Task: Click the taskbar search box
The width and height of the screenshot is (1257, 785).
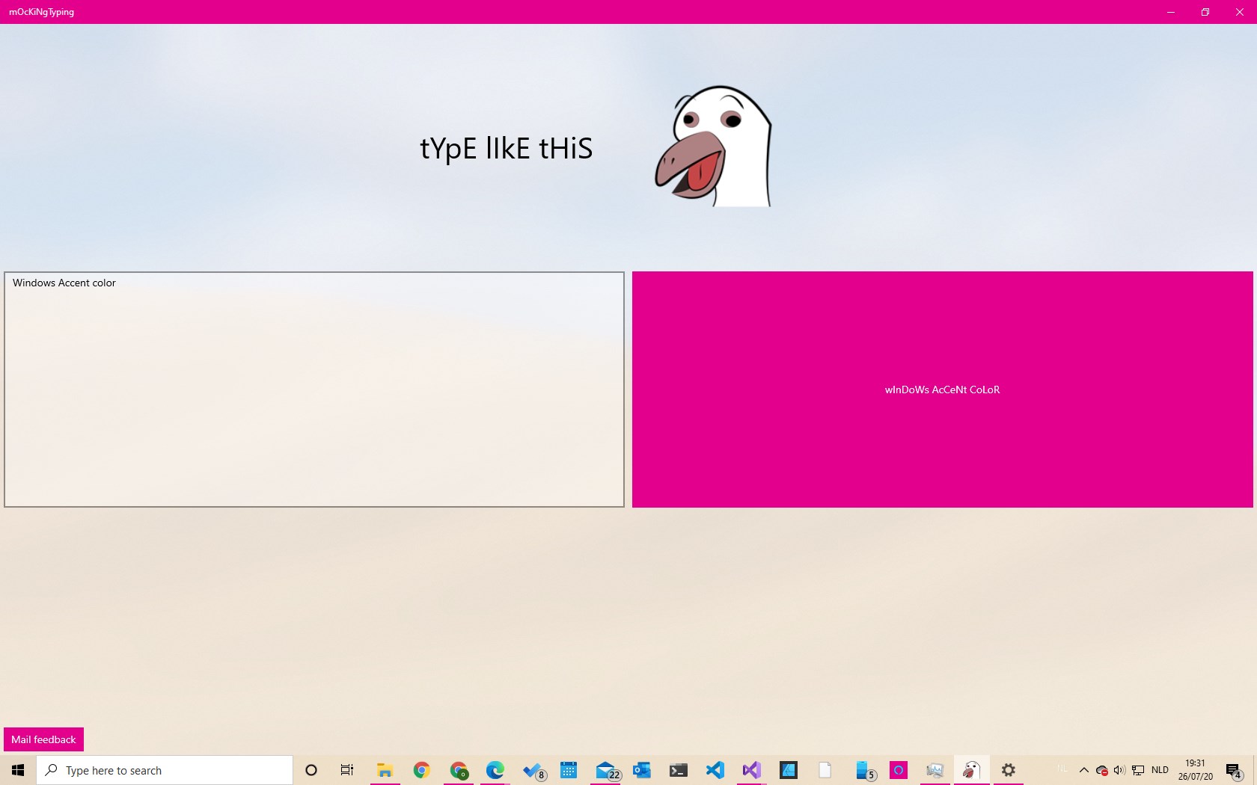Action: click(165, 770)
